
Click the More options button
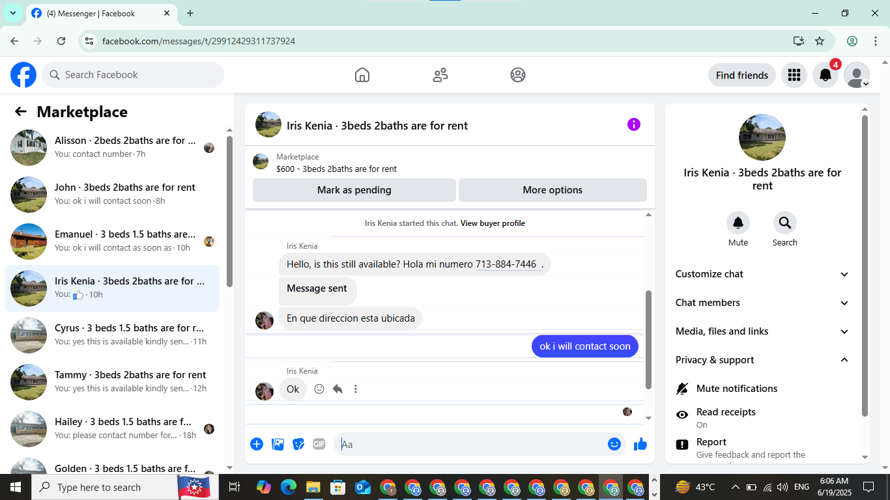pyautogui.click(x=553, y=190)
